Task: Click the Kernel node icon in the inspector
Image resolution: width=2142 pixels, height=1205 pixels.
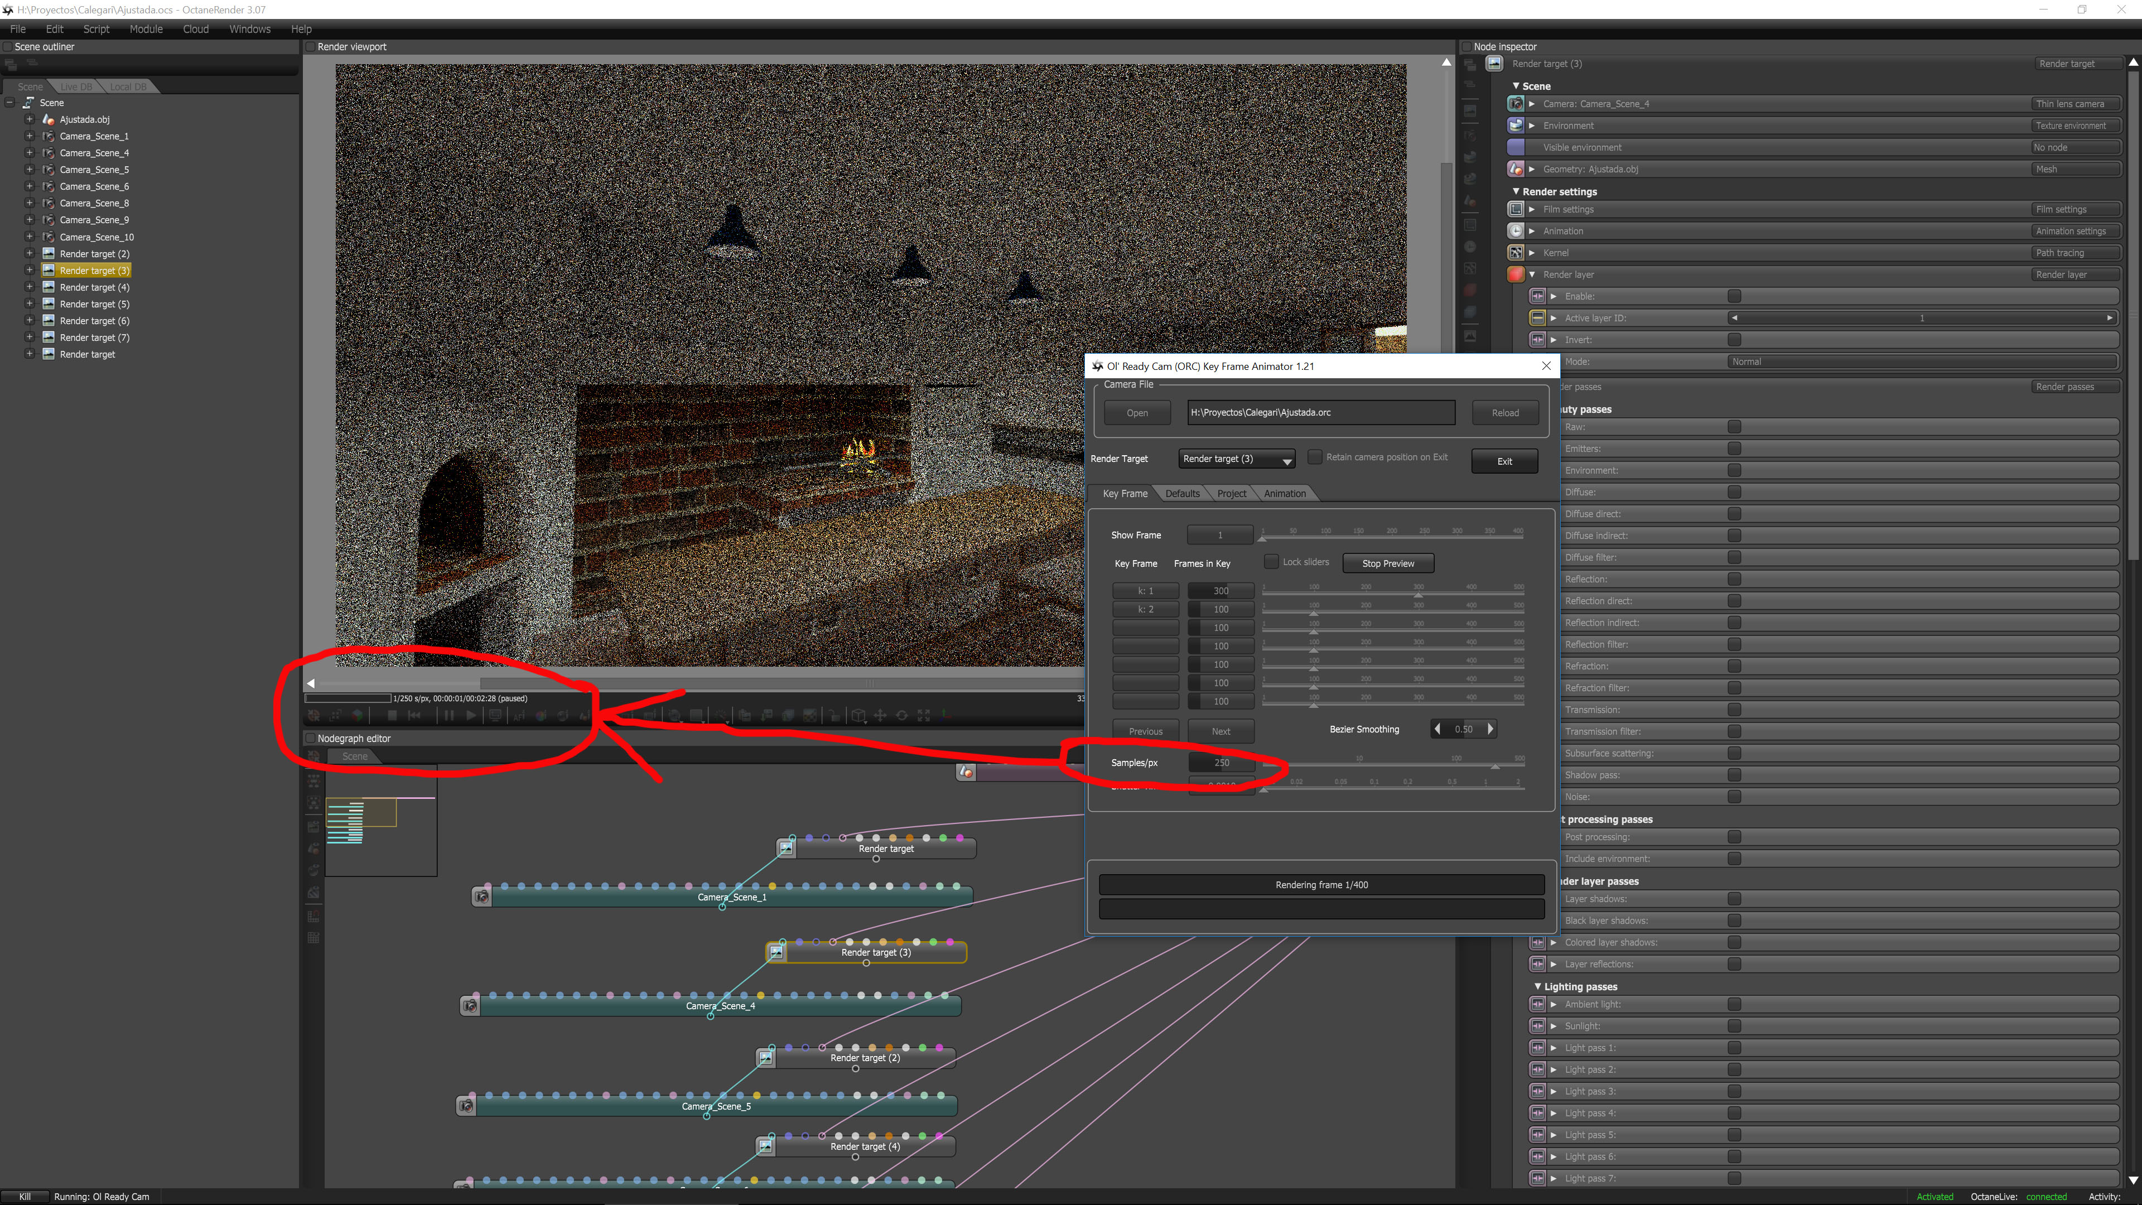Action: click(1516, 253)
